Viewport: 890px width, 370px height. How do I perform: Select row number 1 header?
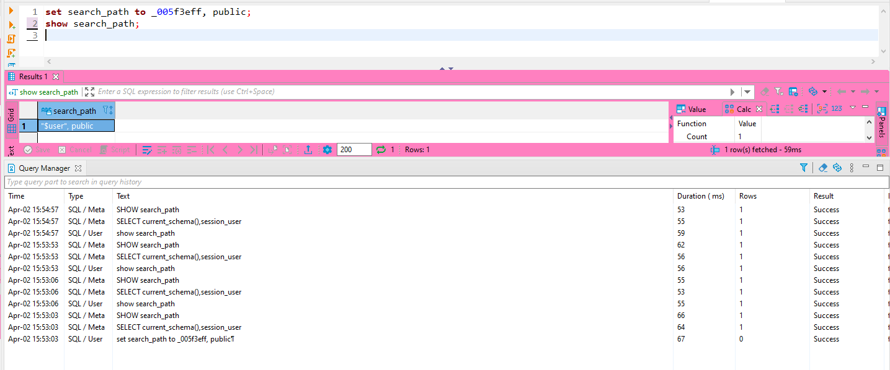28,126
